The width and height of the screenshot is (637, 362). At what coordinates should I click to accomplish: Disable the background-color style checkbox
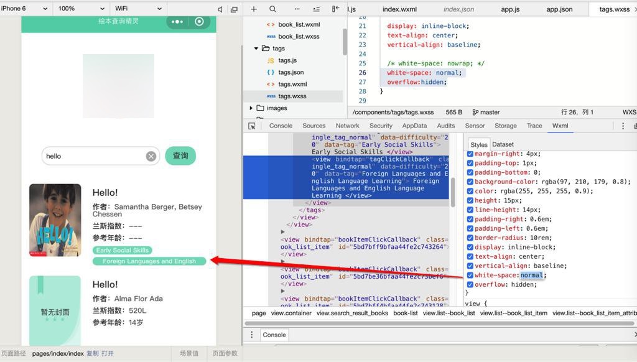click(x=470, y=182)
